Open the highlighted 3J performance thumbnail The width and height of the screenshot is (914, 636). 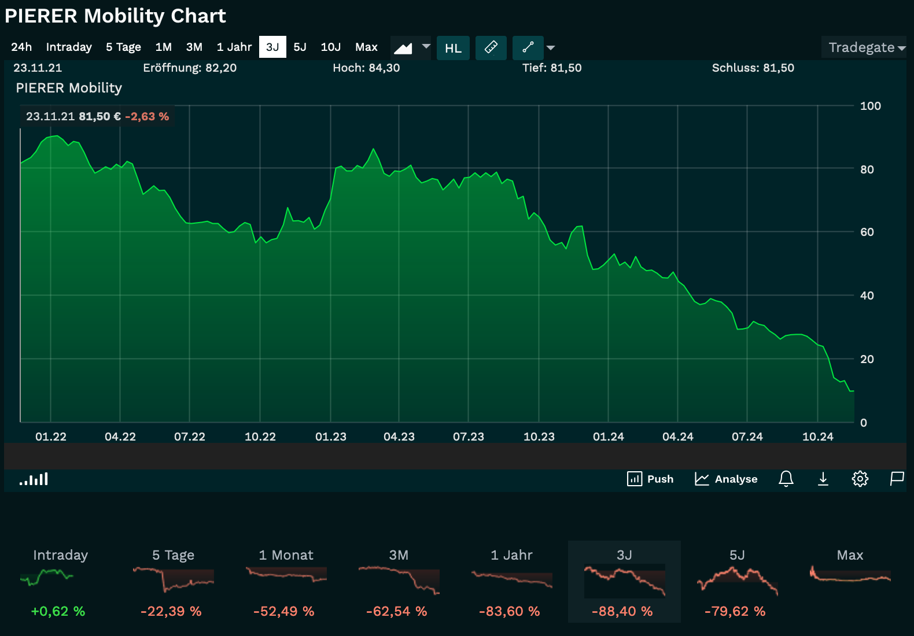tap(624, 582)
